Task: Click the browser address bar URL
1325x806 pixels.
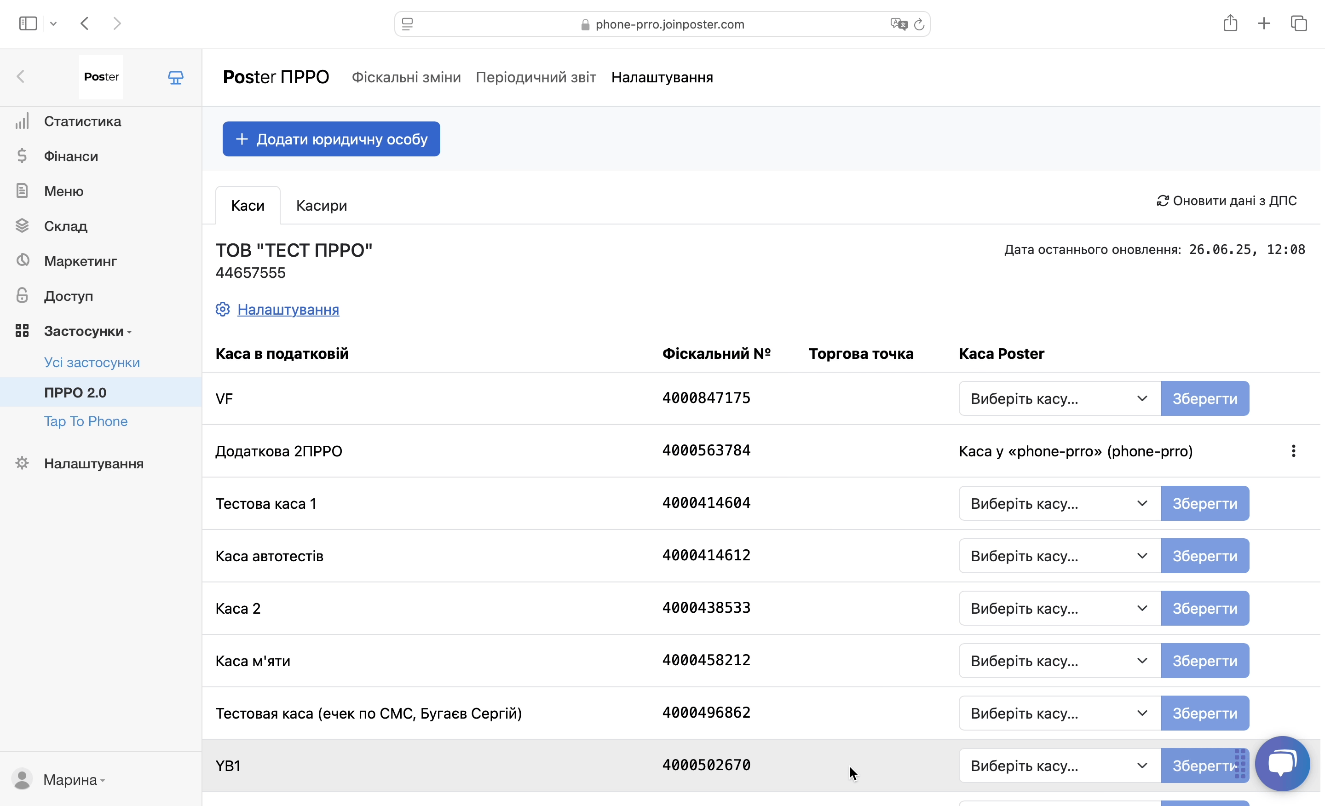Action: click(669, 24)
